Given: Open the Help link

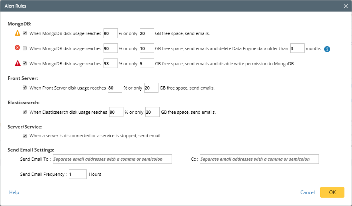Looking at the screenshot, I should 14,192.
